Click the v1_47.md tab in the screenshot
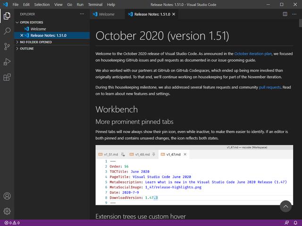 (x=174, y=154)
